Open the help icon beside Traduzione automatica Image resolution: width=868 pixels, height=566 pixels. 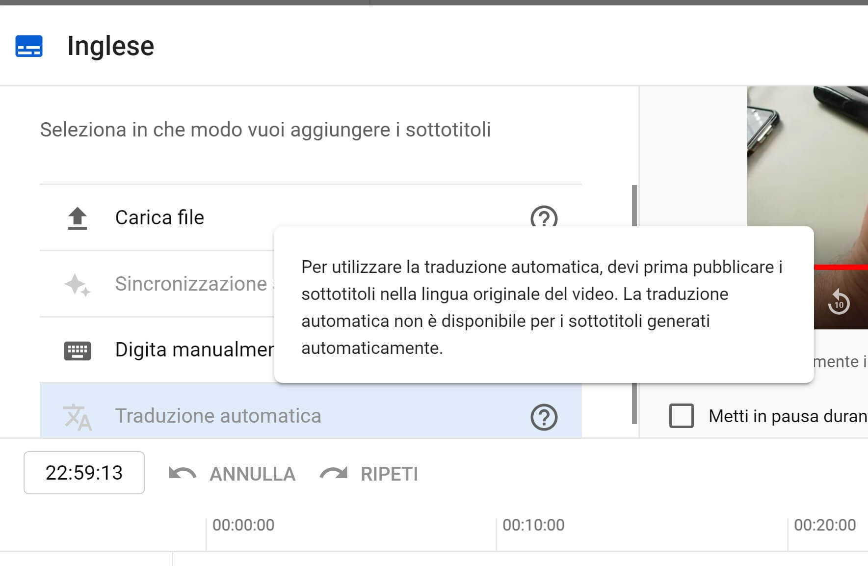(544, 417)
